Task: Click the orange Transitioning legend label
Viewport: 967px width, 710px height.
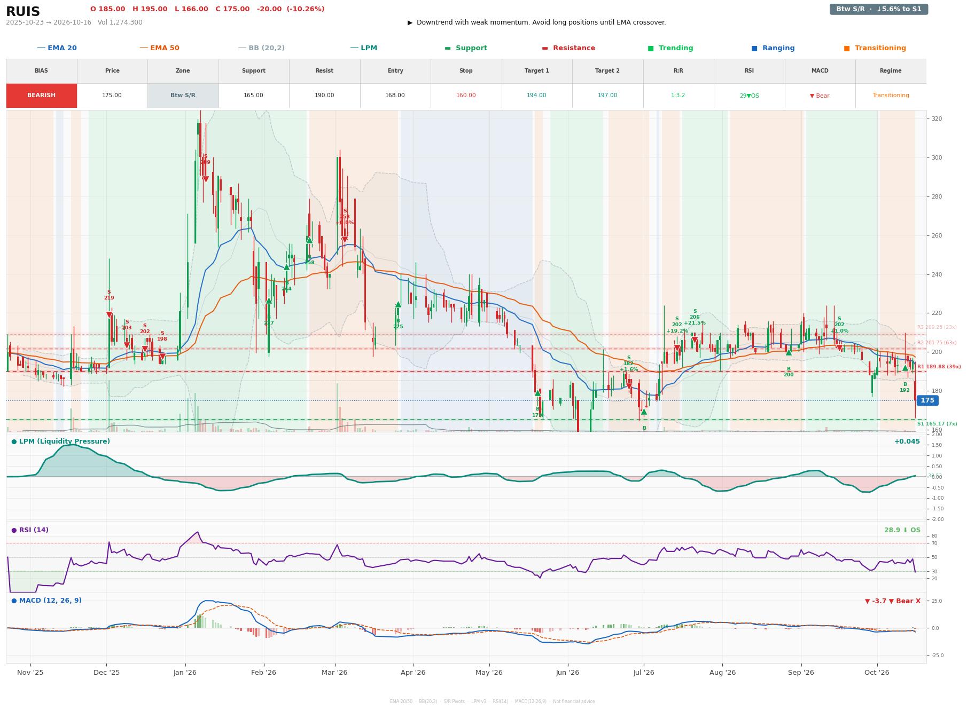Action: pos(880,48)
